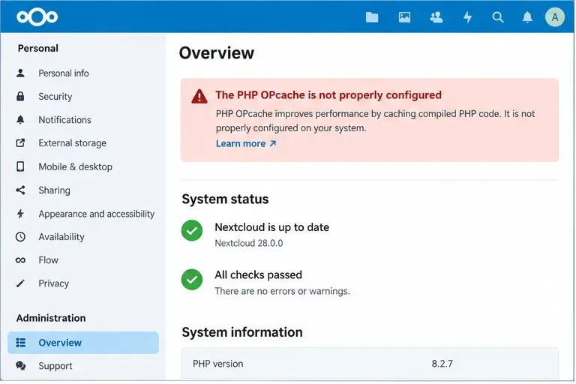This screenshot has height=384, width=576.
Task: Click the chat icon beside Support
Action: 20,366
